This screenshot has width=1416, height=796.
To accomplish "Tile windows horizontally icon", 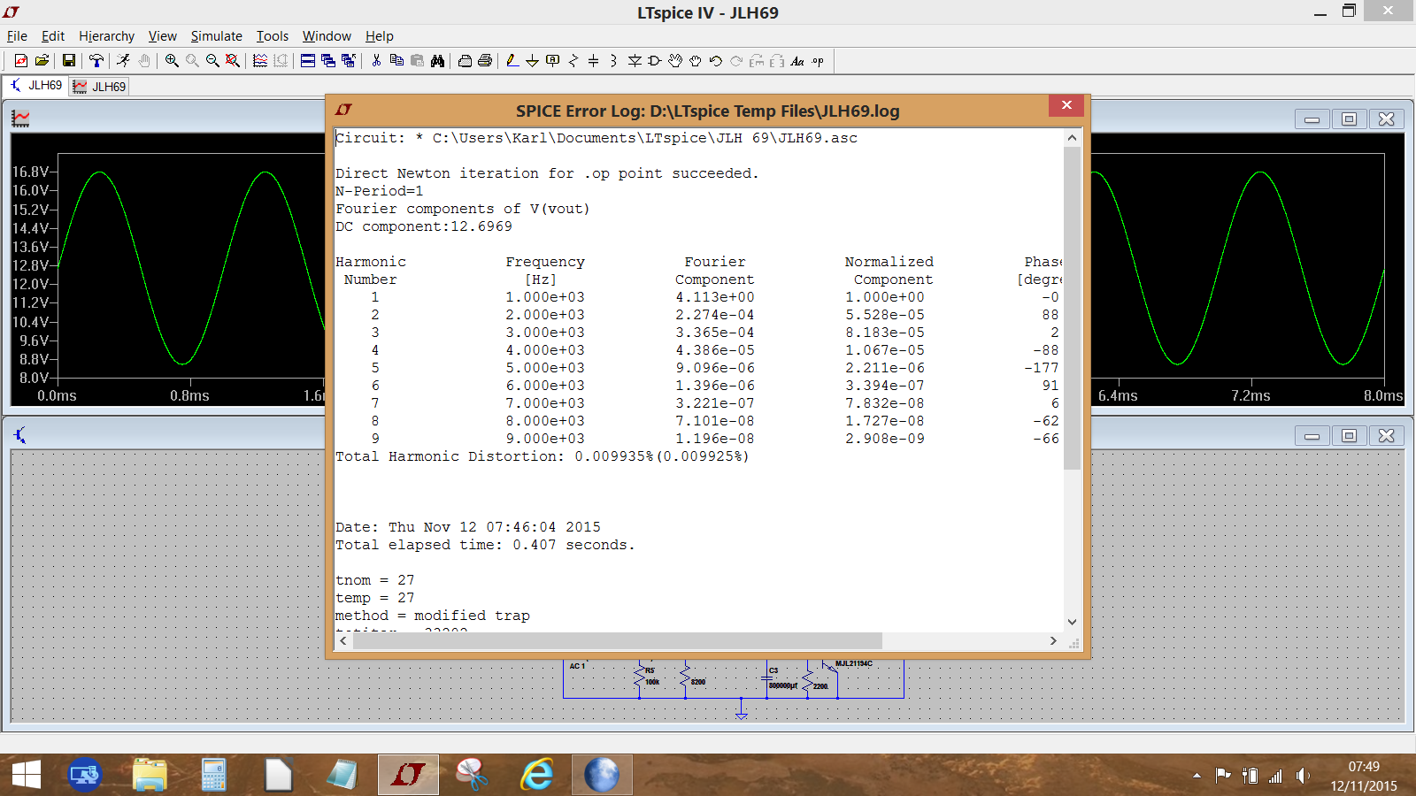I will (x=308, y=61).
